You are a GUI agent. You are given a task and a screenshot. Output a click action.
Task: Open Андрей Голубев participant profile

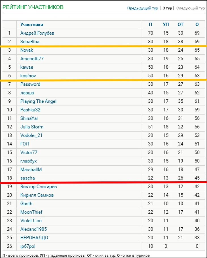37,33
